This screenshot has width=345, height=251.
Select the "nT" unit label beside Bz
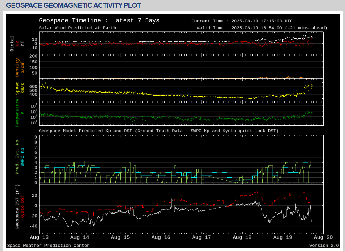click(23, 44)
